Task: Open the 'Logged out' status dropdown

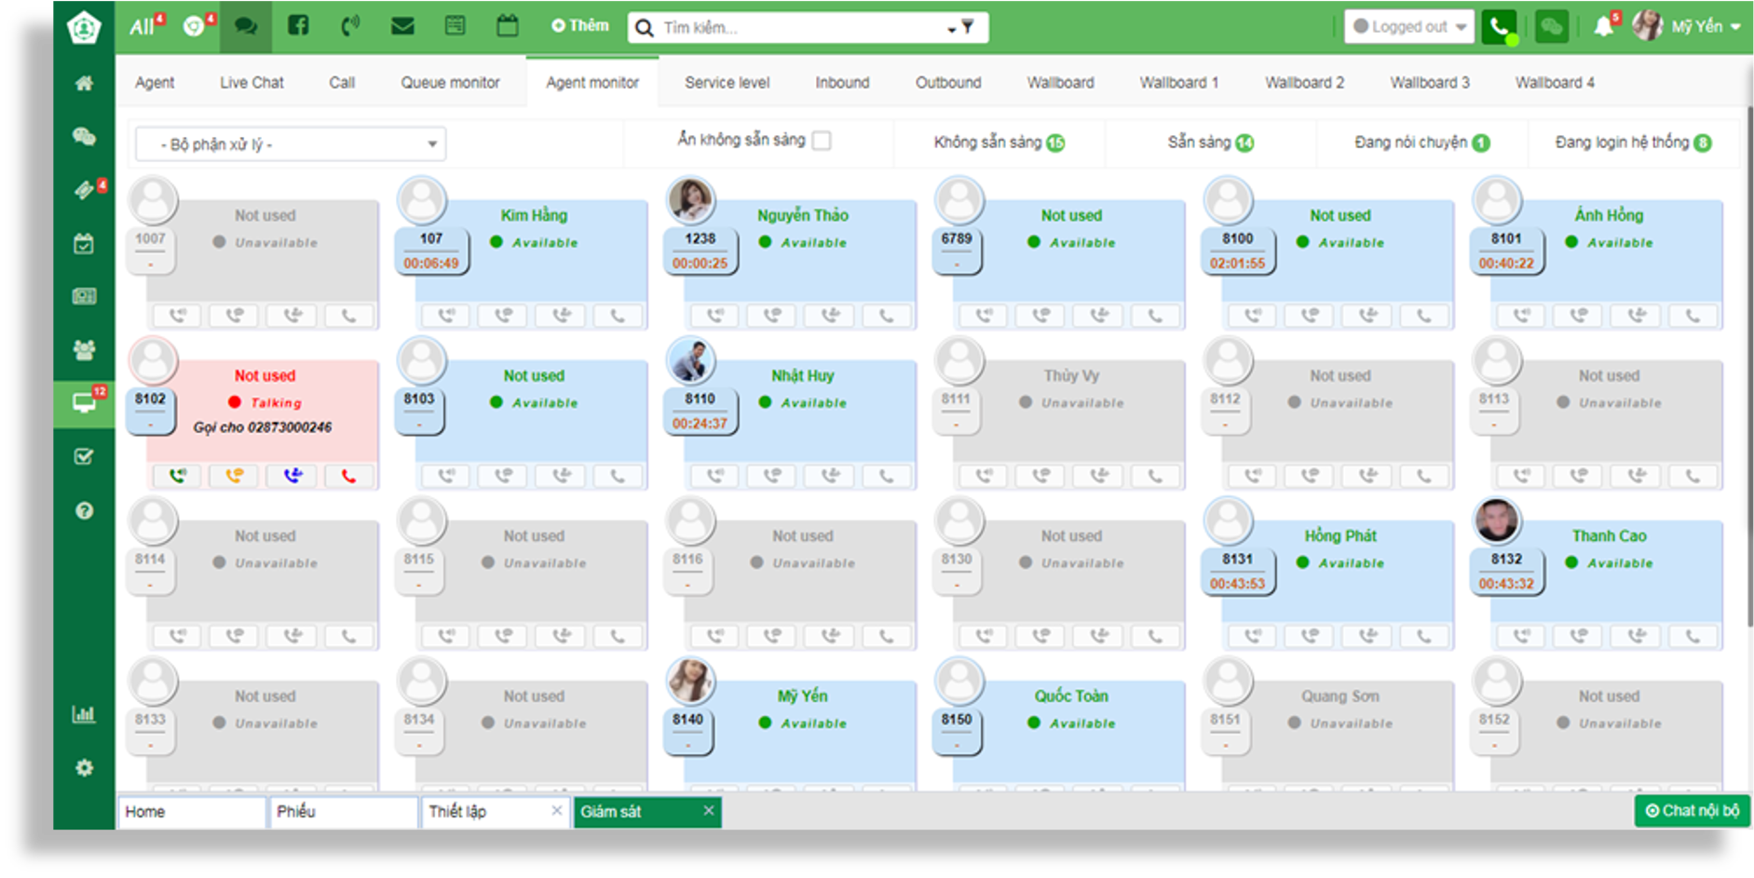Action: [1409, 27]
